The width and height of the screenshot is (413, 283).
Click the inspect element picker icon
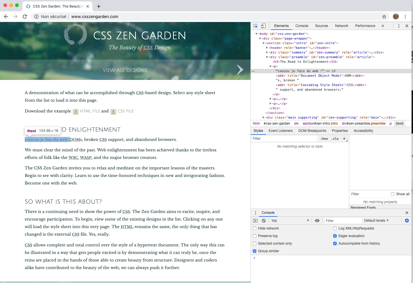coord(256,26)
